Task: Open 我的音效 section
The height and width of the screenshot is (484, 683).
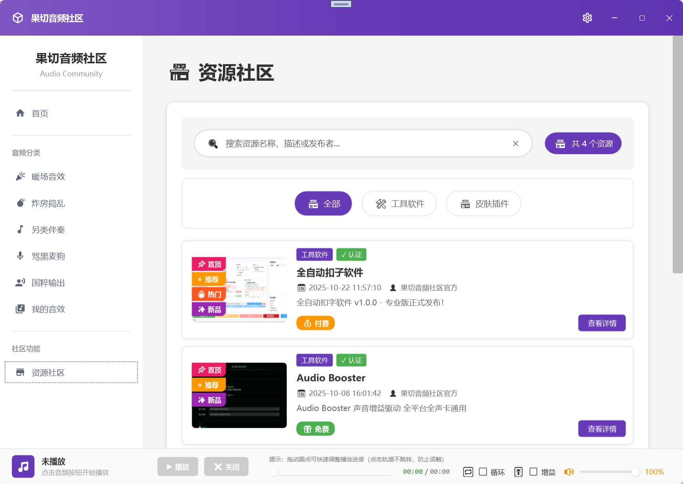Action: coord(48,309)
